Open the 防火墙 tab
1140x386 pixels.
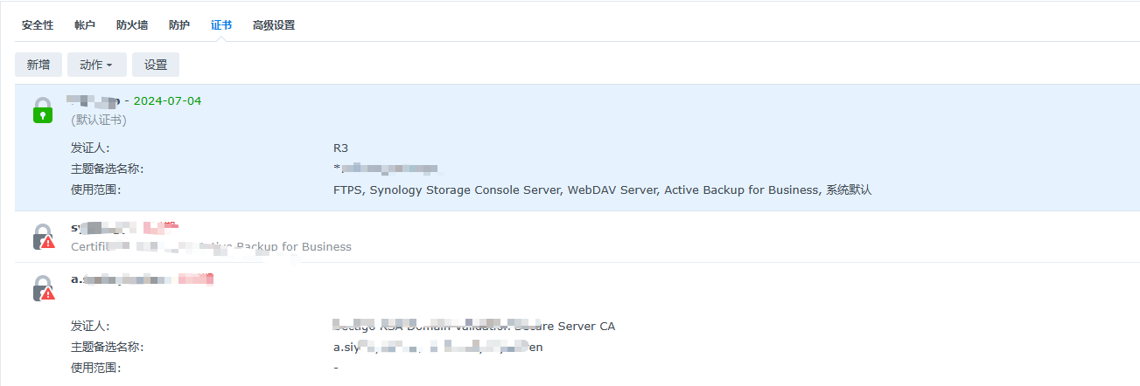click(x=132, y=25)
